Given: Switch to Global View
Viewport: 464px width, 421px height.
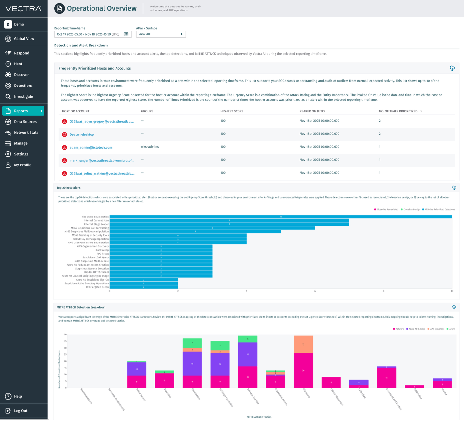Looking at the screenshot, I should click(x=24, y=38).
